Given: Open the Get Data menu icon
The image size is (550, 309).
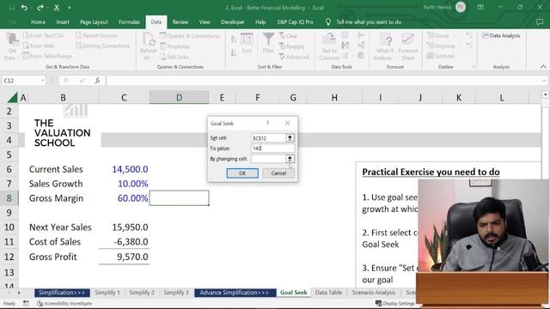Looking at the screenshot, I should pyautogui.click(x=11, y=46).
